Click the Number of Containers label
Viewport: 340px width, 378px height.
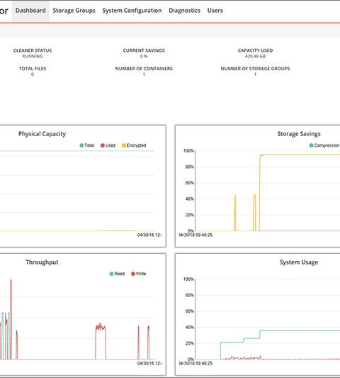click(x=144, y=69)
